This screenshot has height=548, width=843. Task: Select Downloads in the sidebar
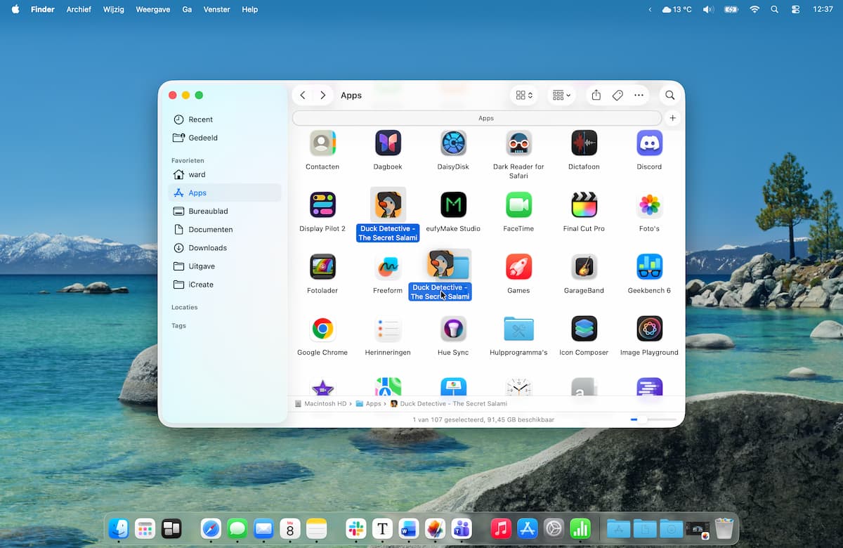pos(207,248)
